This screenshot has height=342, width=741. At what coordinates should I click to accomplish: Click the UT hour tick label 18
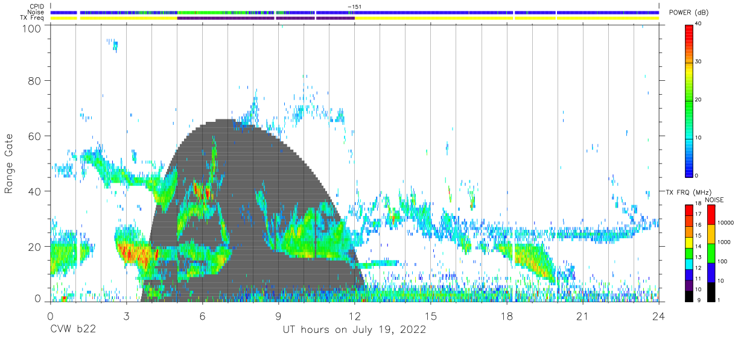[507, 316]
